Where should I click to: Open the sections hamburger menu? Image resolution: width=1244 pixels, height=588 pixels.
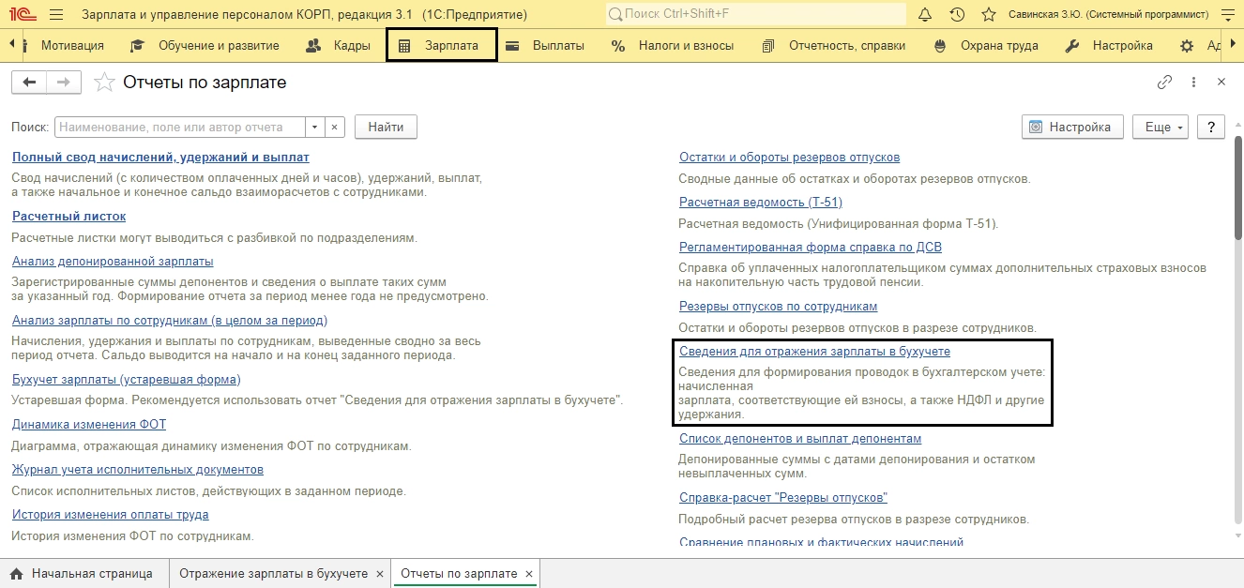(56, 15)
